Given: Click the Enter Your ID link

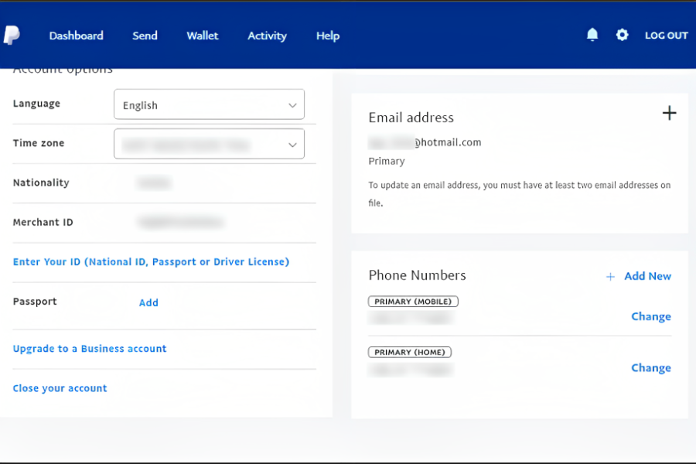Looking at the screenshot, I should tap(151, 262).
